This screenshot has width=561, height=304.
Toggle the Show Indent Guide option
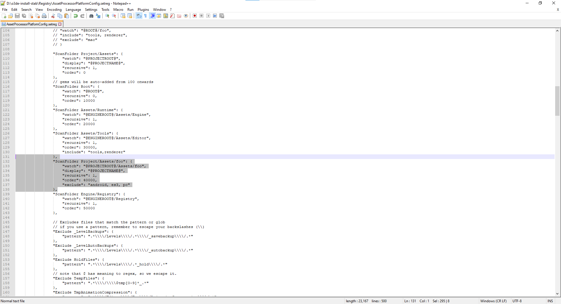[x=153, y=16]
